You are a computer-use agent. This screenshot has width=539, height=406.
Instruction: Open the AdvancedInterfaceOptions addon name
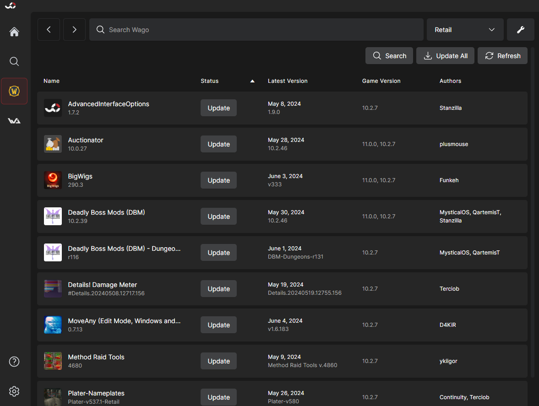click(x=109, y=104)
